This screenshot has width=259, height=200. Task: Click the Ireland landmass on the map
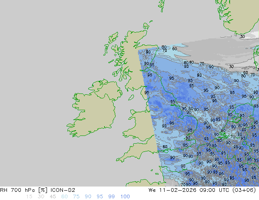pyautogui.click(x=96, y=111)
